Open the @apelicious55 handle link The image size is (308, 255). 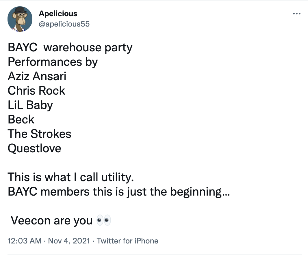(x=64, y=24)
